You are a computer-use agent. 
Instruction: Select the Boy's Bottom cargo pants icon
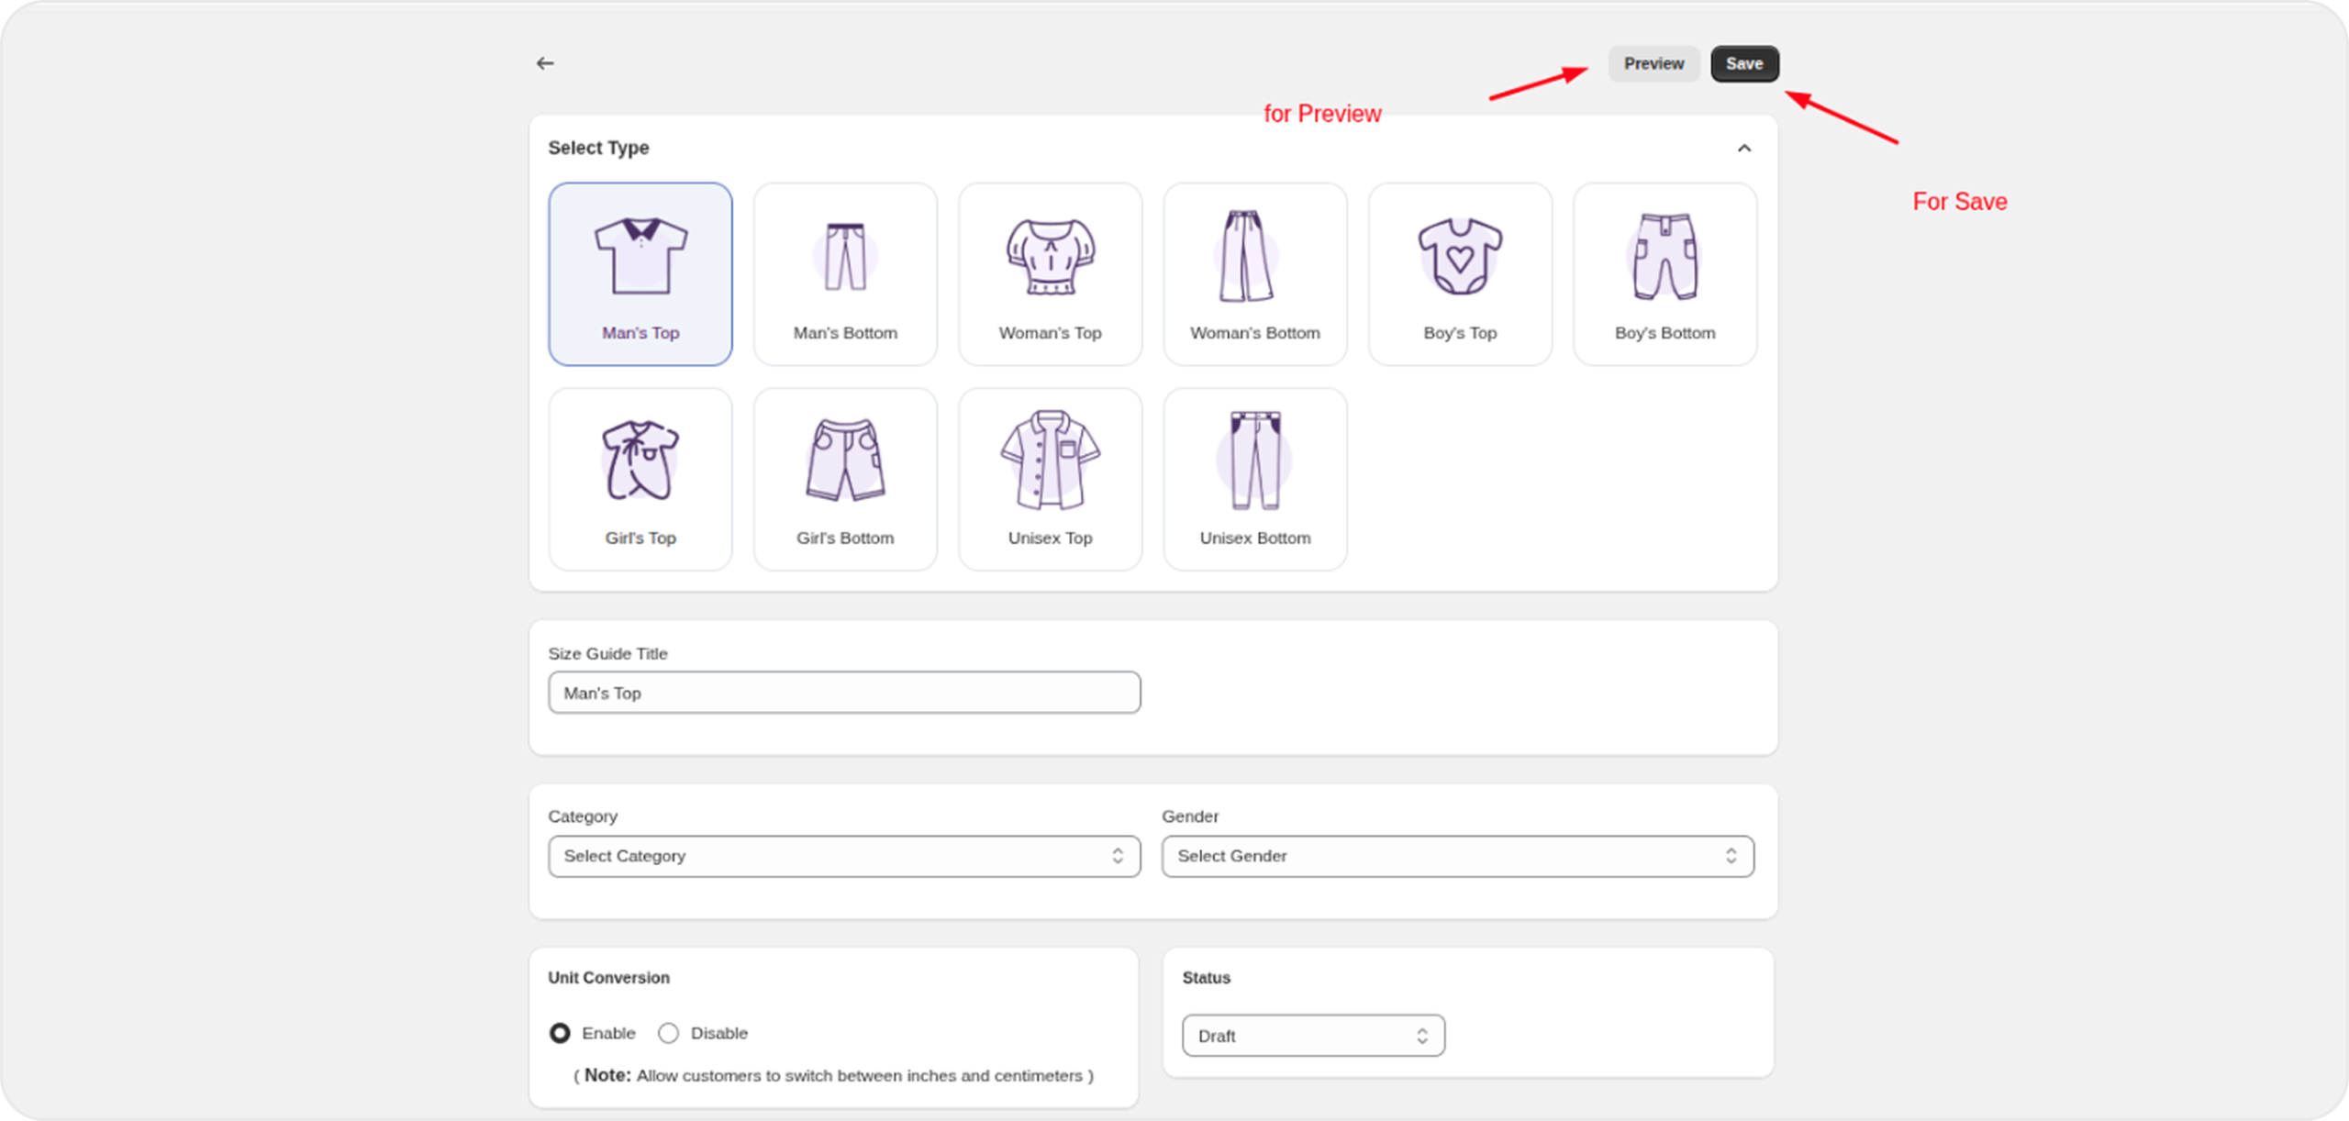pos(1664,257)
